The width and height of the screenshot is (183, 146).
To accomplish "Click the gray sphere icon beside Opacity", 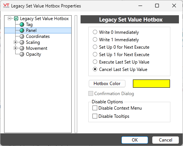I will pyautogui.click(x=22, y=54).
